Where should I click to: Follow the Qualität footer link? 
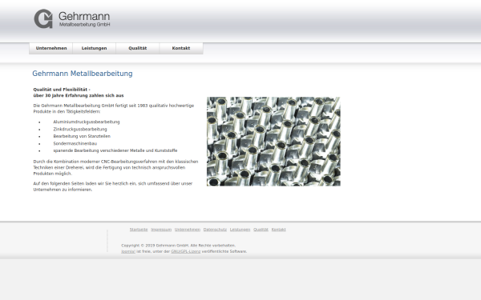pyautogui.click(x=261, y=230)
